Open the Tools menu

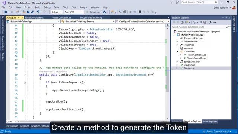point(66,7)
